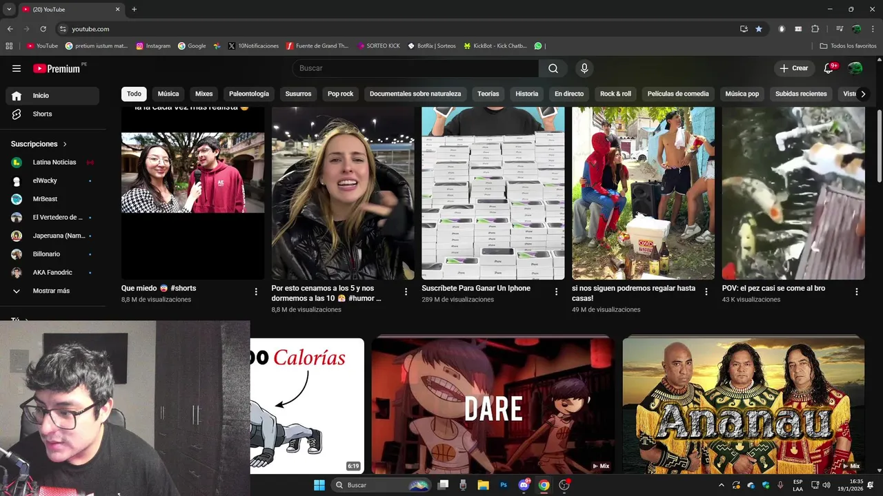Open options for 'POV: el pez' short
Screen dimensions: 883x496
pyautogui.click(x=857, y=292)
